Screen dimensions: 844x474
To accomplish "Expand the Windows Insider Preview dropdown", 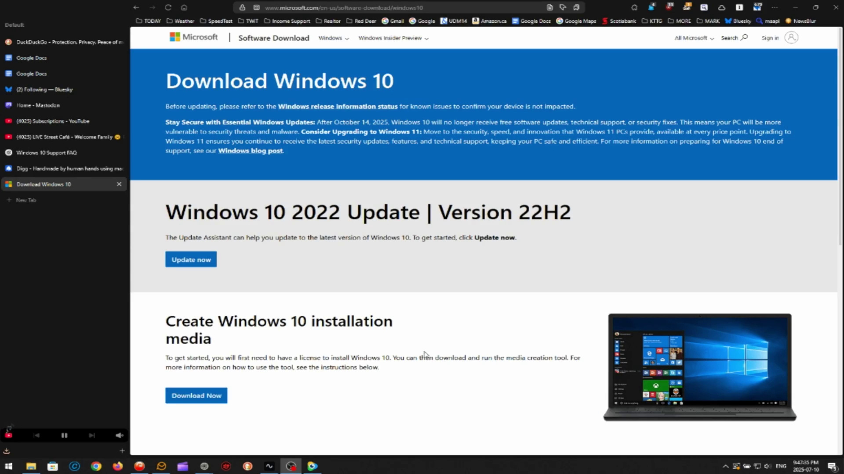I will point(393,38).
